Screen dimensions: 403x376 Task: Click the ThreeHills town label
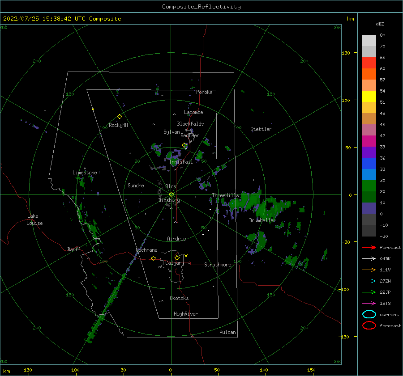click(225, 195)
